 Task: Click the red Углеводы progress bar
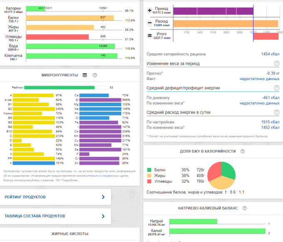click(57, 37)
